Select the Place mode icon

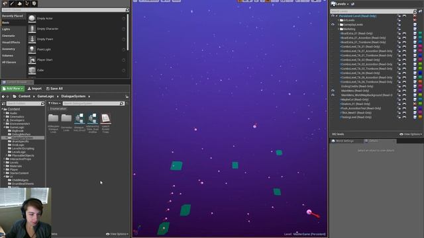(x=5, y=3)
